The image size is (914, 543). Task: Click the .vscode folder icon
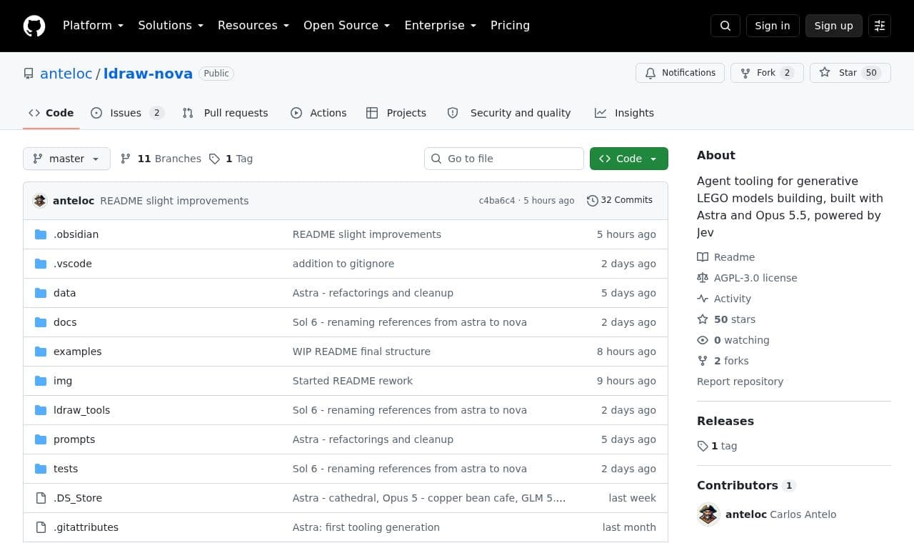[41, 264]
